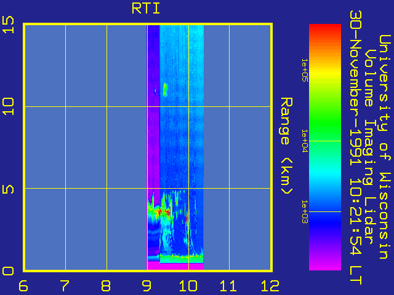Click the time axis label 12

[270, 286]
